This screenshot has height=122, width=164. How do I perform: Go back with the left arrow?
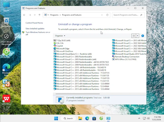[x=24, y=15]
